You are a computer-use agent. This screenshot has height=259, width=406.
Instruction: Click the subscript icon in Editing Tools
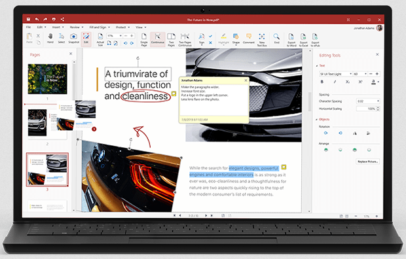click(348, 82)
